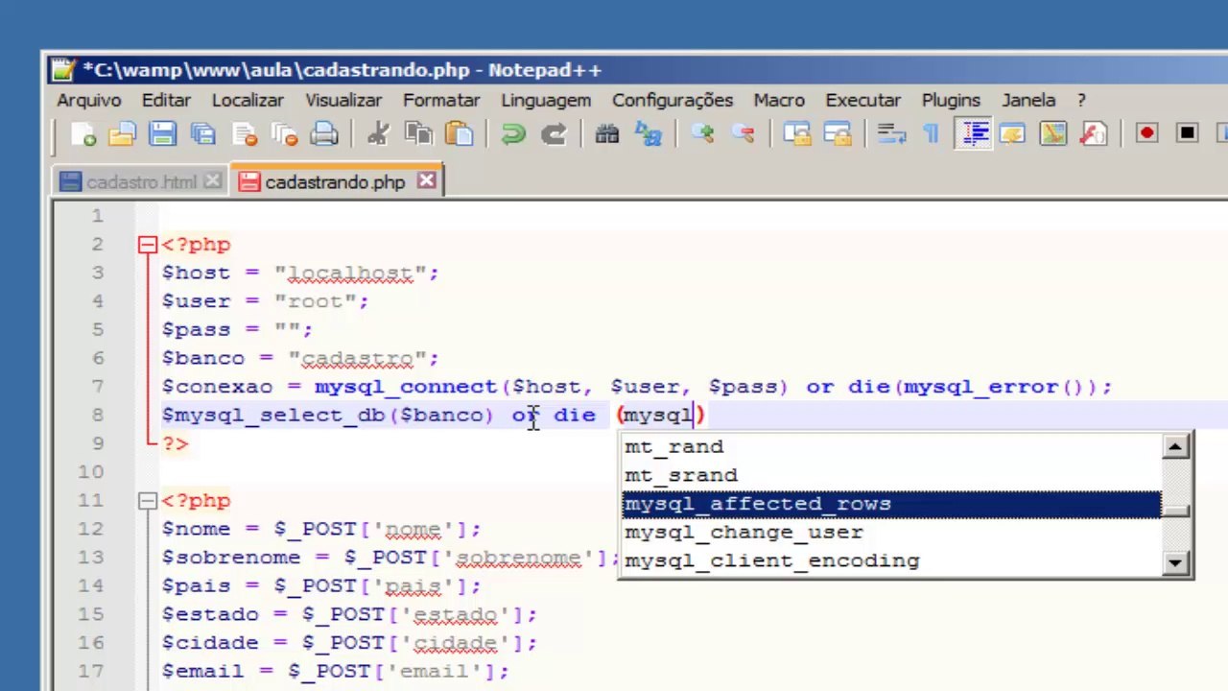Open the Linguagem menu
Screen dimensions: 1228x691
pos(546,100)
